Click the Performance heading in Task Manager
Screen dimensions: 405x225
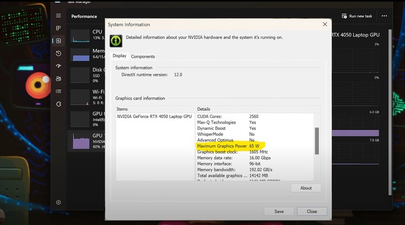(x=84, y=16)
